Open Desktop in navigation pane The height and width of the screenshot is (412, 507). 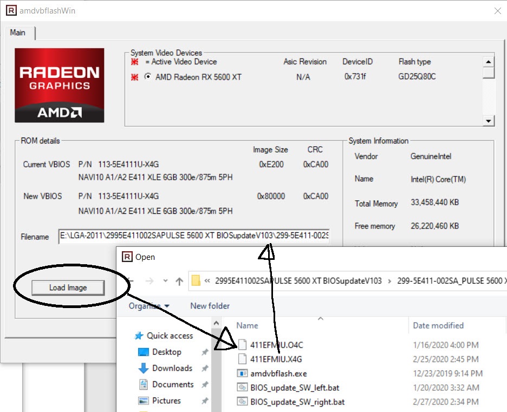pyautogui.click(x=166, y=352)
